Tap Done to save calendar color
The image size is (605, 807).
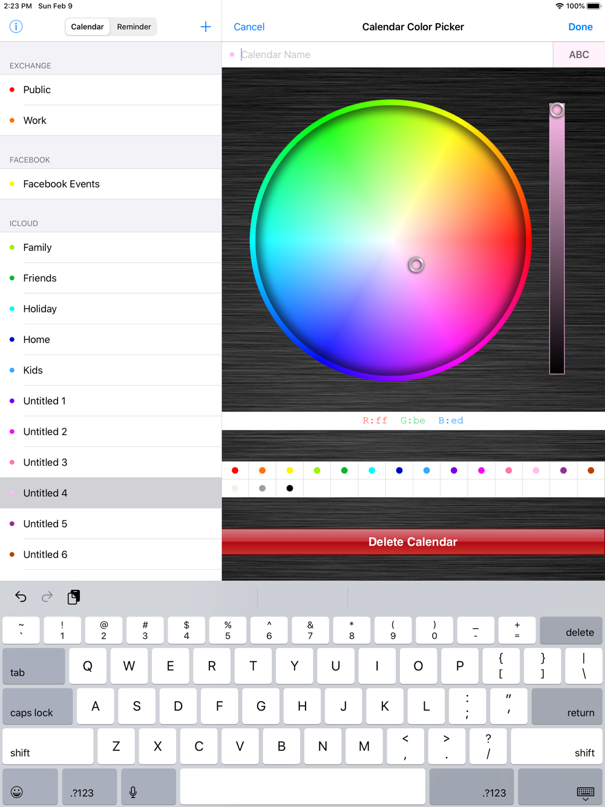click(x=580, y=27)
